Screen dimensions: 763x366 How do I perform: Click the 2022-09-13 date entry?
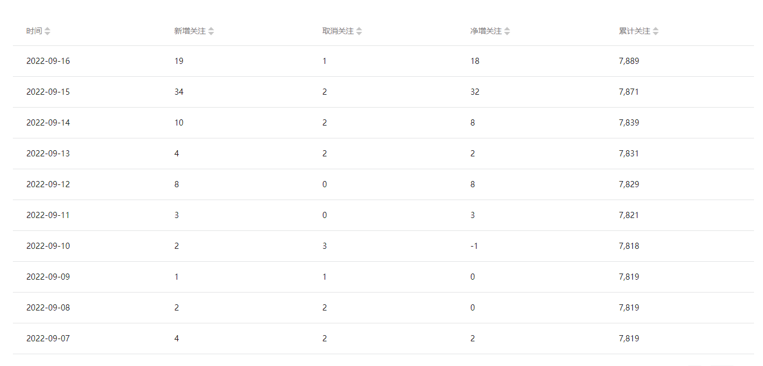pos(48,154)
